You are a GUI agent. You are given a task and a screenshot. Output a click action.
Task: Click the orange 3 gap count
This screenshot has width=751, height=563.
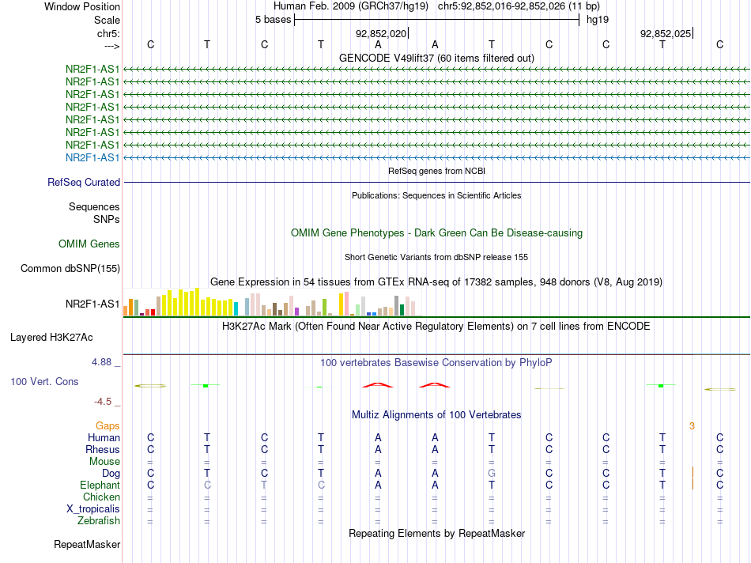pos(692,426)
